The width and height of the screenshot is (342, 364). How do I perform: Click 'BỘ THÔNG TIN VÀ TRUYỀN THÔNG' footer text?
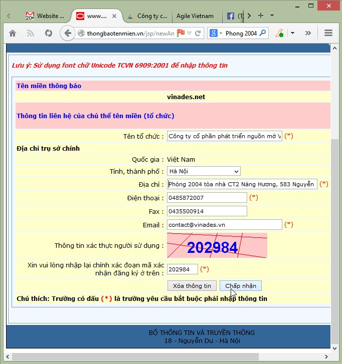point(202,332)
